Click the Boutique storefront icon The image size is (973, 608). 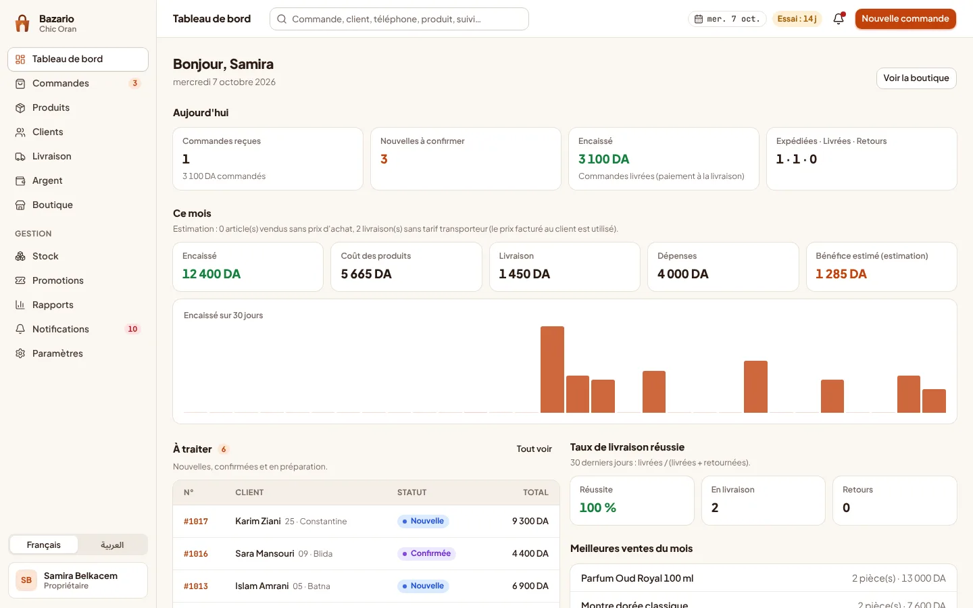pyautogui.click(x=20, y=205)
